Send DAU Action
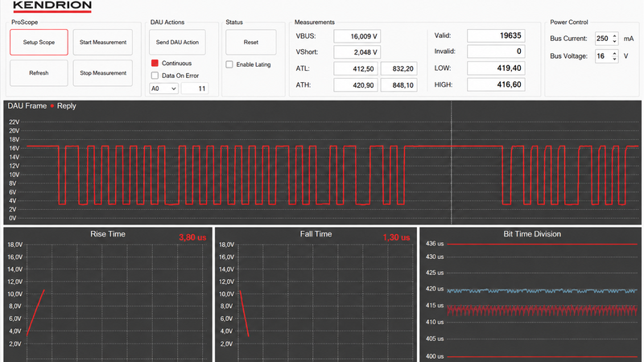Viewport: 644px width, 362px height. click(177, 42)
